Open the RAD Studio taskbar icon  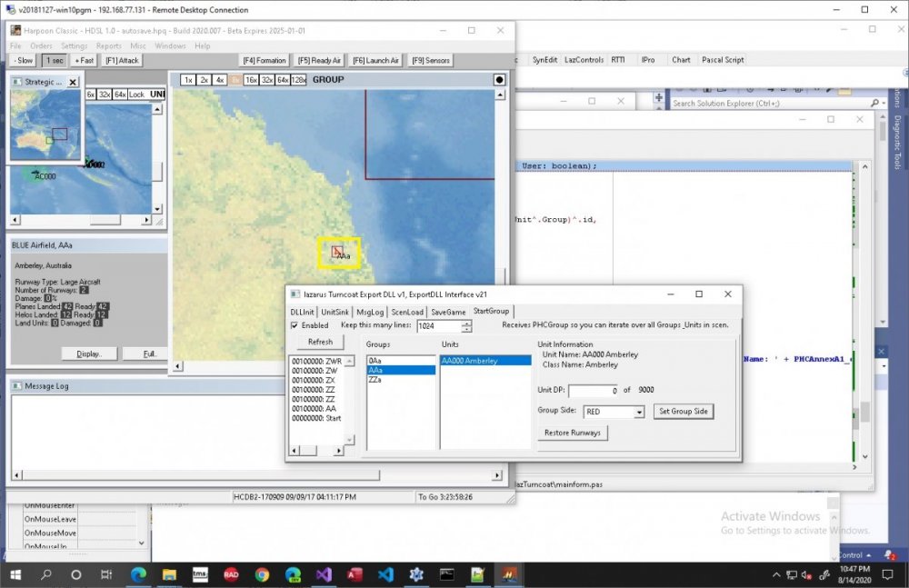click(231, 574)
